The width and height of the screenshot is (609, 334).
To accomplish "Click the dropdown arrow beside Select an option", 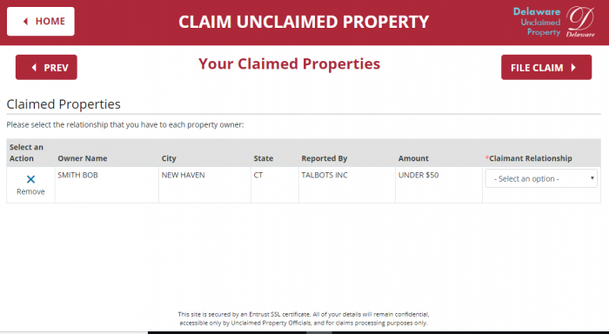I will [x=592, y=178].
